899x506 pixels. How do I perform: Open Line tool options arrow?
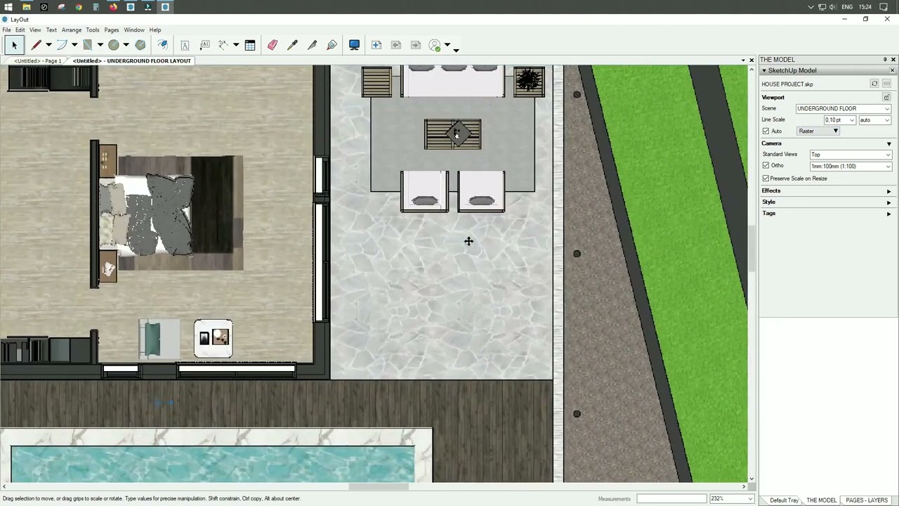click(x=48, y=45)
